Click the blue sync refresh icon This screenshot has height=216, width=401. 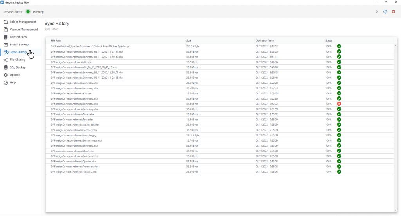(385, 11)
